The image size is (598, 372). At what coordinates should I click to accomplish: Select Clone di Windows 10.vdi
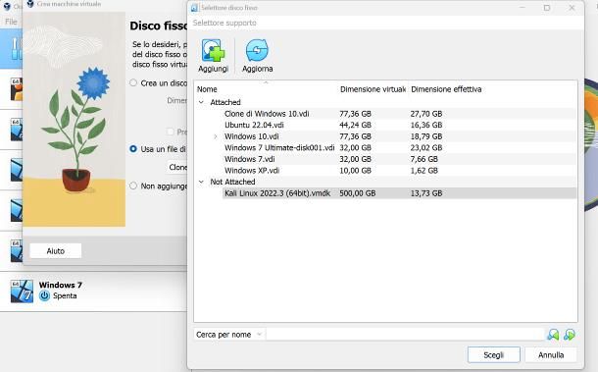click(267, 114)
